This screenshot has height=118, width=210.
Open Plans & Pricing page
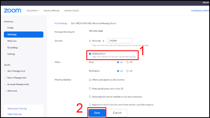pyautogui.click(x=51, y=10)
